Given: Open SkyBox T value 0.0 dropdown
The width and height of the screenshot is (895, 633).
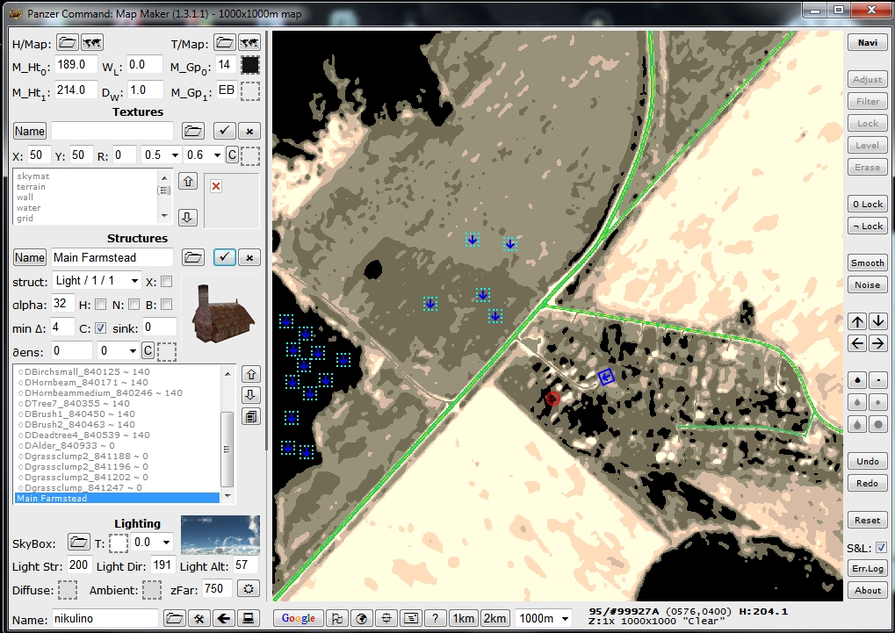Looking at the screenshot, I should pos(166,543).
